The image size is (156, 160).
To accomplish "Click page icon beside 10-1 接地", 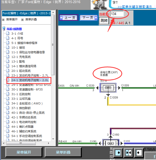I will coord(8,47).
